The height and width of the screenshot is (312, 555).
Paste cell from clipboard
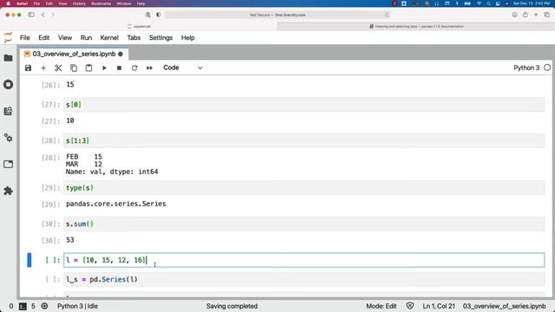(88, 68)
